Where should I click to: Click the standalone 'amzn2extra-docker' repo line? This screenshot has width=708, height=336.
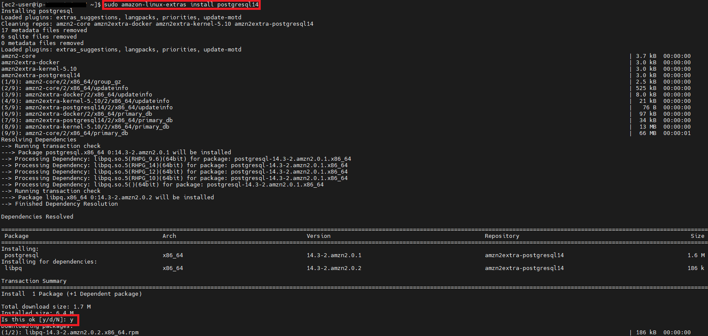coord(30,63)
